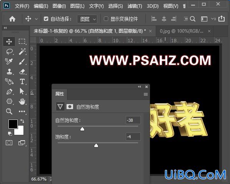Open the 视图(V) menu
Screen dimensions: 230x184
click(171, 6)
